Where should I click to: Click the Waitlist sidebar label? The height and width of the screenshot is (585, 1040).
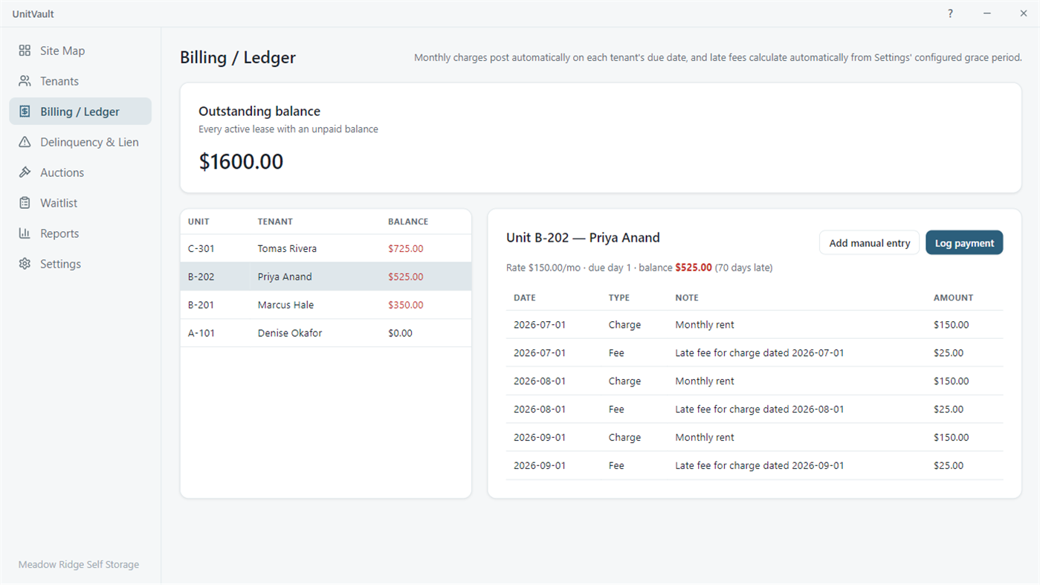(59, 203)
